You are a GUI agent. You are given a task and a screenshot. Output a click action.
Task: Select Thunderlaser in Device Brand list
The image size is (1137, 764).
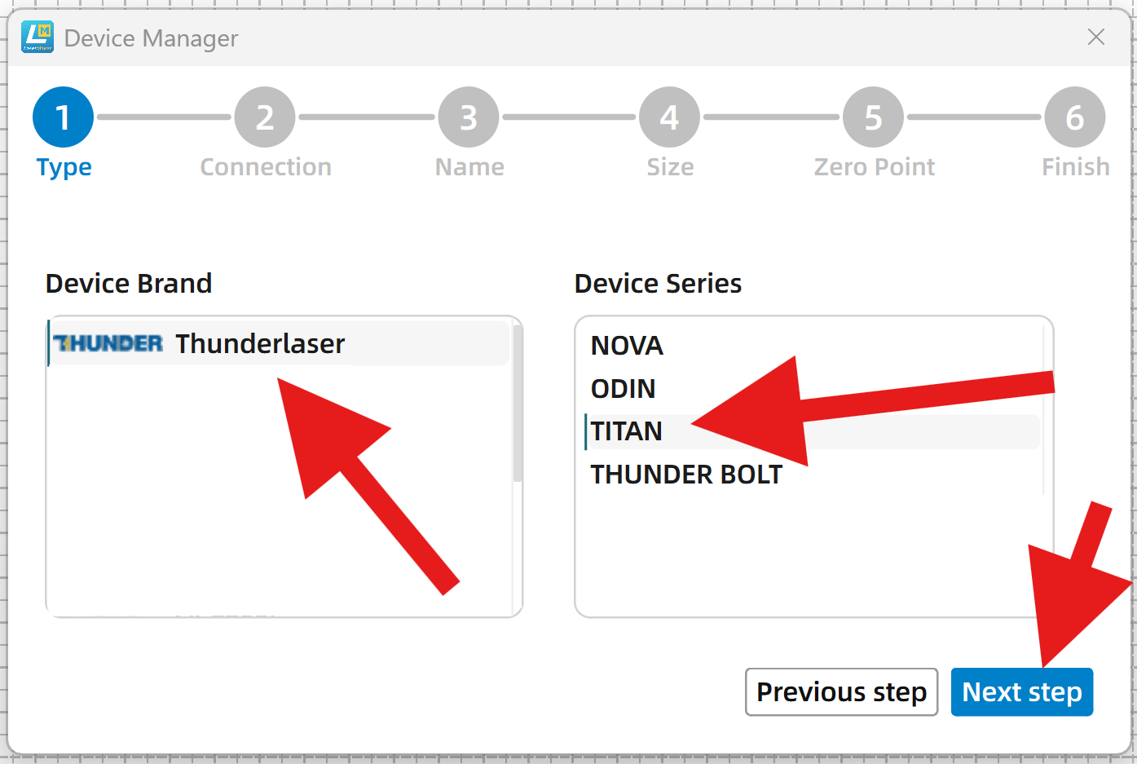[x=260, y=344]
